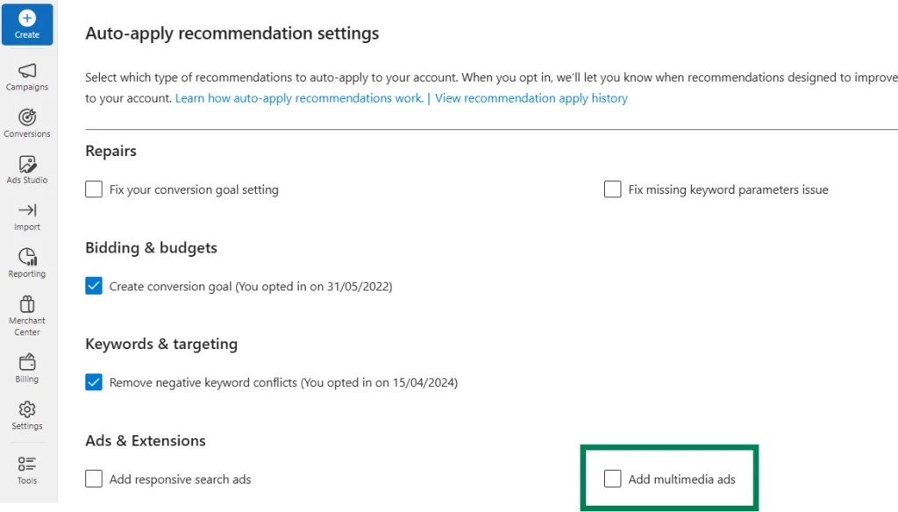Click the Add multimedia ads label text
The width and height of the screenshot is (898, 512).
[x=681, y=480]
